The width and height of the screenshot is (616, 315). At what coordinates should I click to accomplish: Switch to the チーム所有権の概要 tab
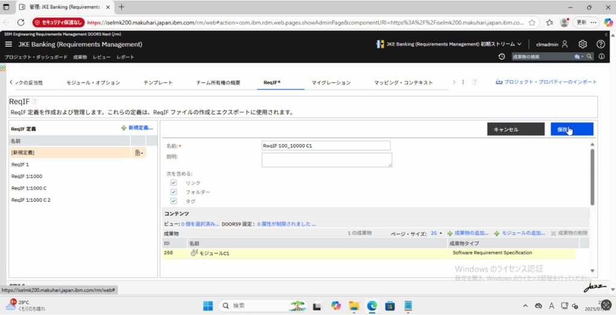218,83
